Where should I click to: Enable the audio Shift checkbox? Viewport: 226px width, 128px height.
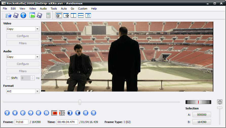pos(8,78)
